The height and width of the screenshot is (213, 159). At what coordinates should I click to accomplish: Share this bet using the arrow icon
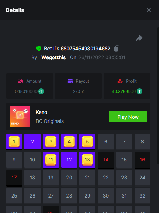click(x=139, y=38)
